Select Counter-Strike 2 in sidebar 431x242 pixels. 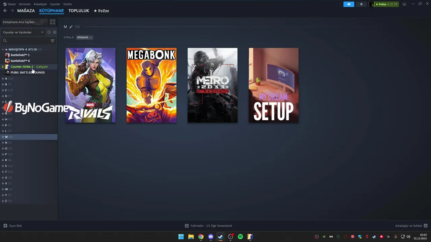pos(29,67)
